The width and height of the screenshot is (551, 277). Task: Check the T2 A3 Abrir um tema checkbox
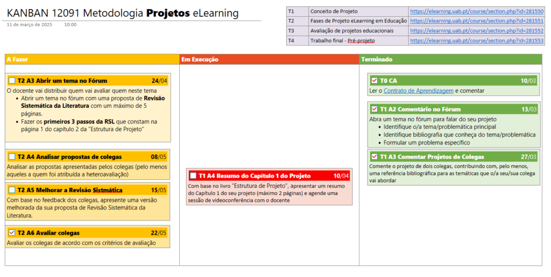(x=12, y=81)
